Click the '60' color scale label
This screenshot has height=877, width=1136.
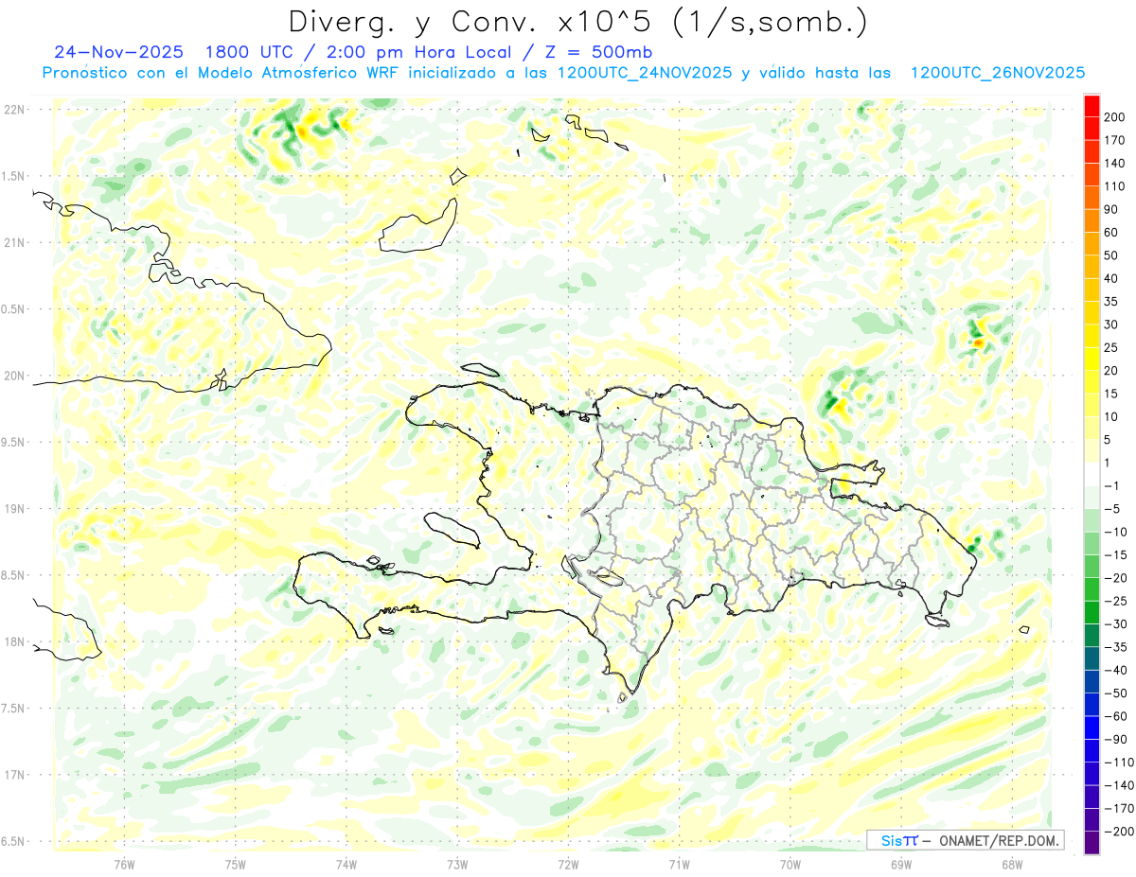(1112, 232)
